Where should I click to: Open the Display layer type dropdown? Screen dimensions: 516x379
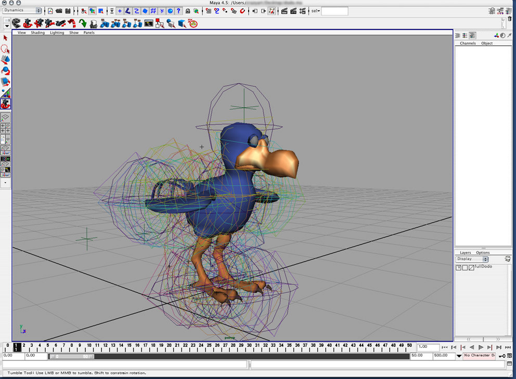[x=472, y=259]
